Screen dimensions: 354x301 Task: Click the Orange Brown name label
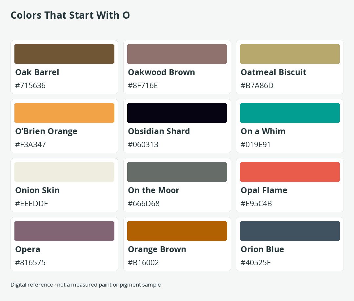[157, 250]
